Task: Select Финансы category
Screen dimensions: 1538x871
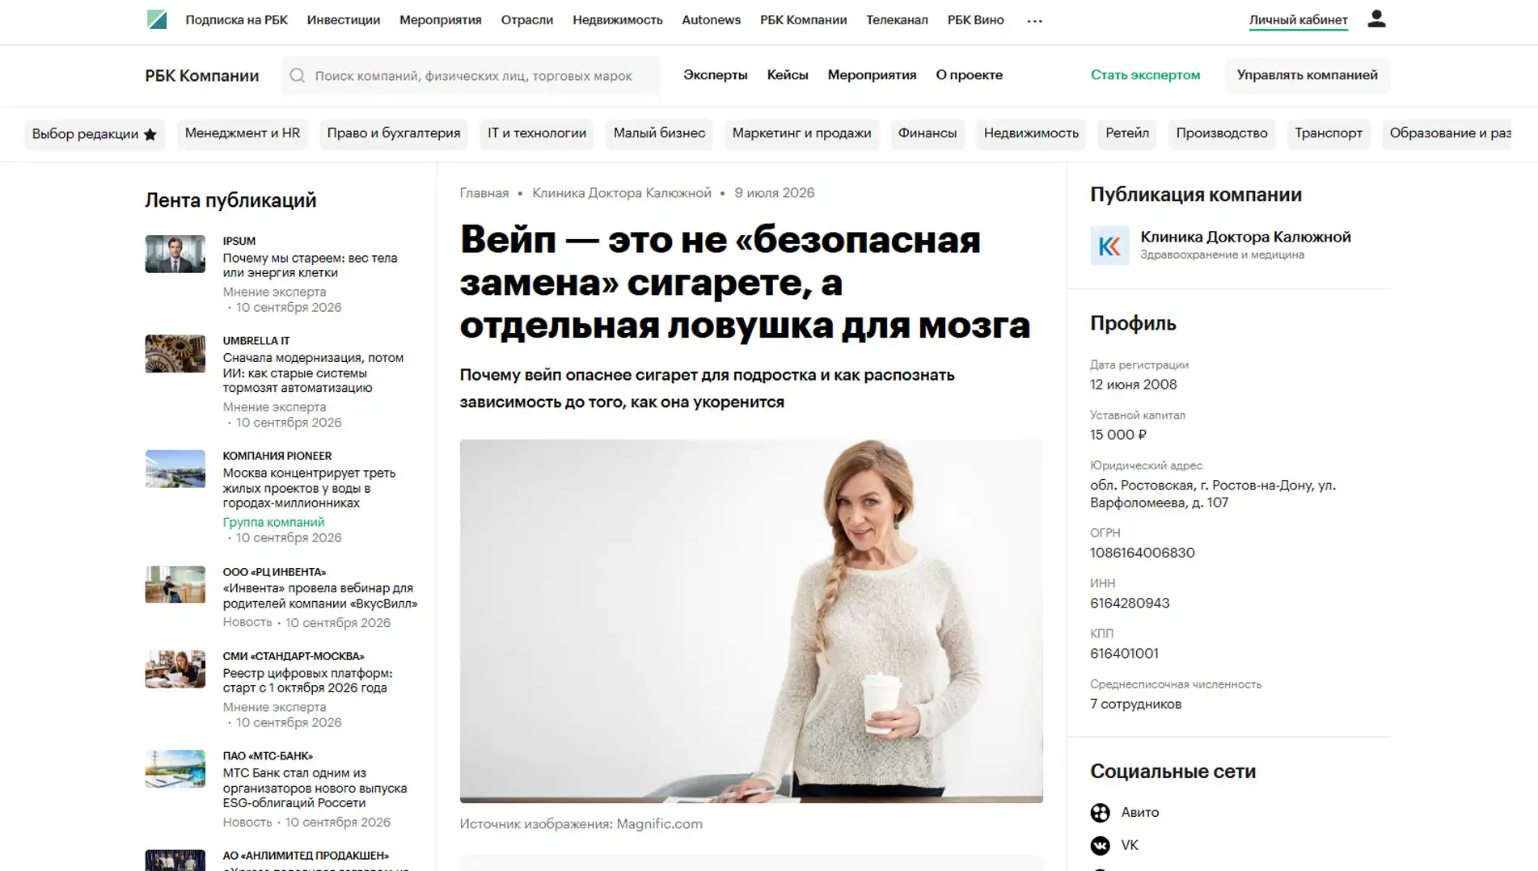Action: point(927,133)
